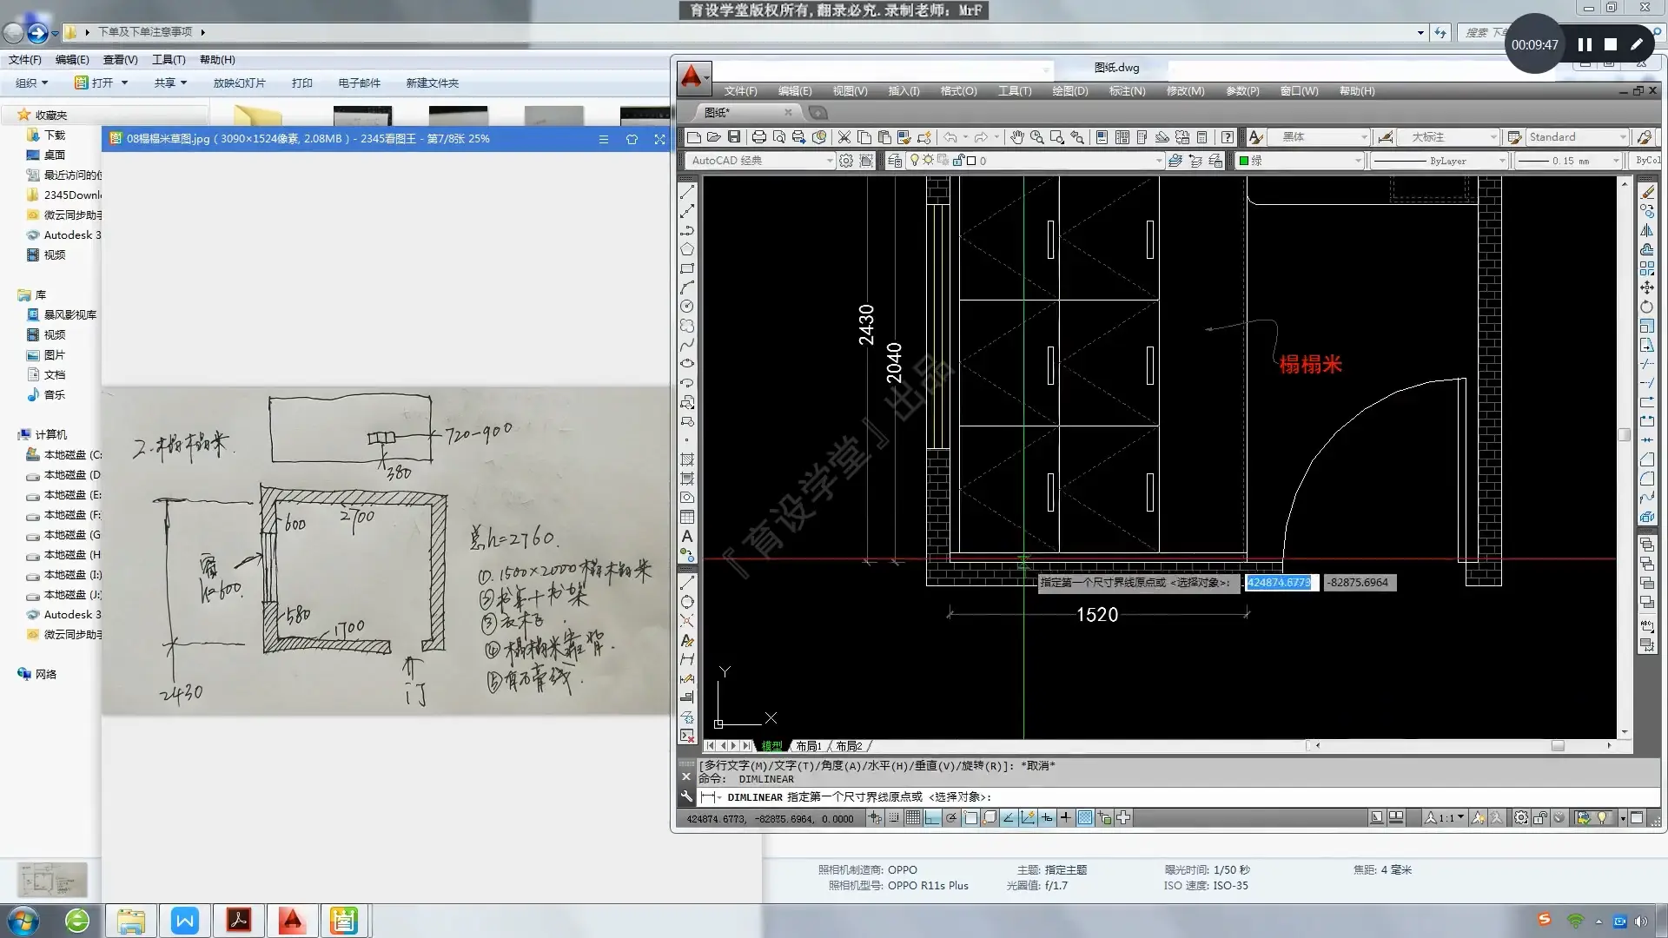Open the Layer Properties Manager icon
1668x938 pixels.
pyautogui.click(x=895, y=161)
